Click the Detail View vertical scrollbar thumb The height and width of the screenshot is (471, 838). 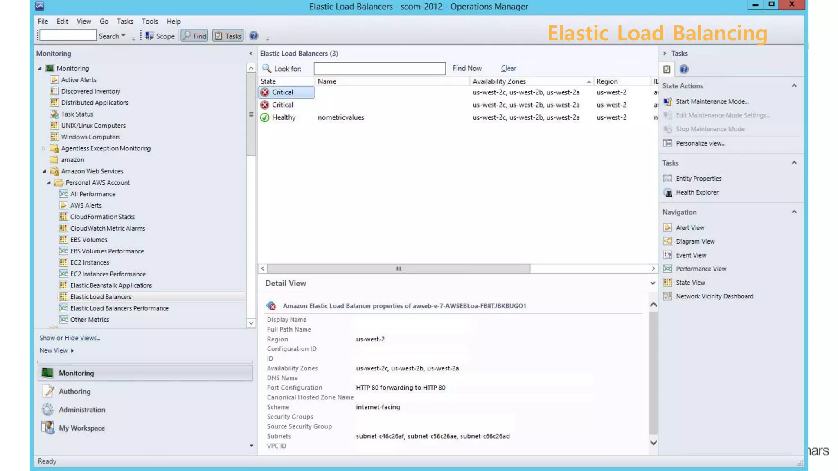pos(653,373)
